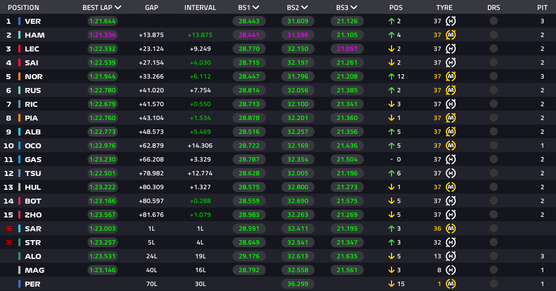Click the INTERVAL column header
This screenshot has width=556, height=291.
200,7
